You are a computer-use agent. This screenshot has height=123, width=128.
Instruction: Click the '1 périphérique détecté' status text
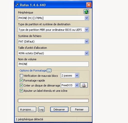29,119
